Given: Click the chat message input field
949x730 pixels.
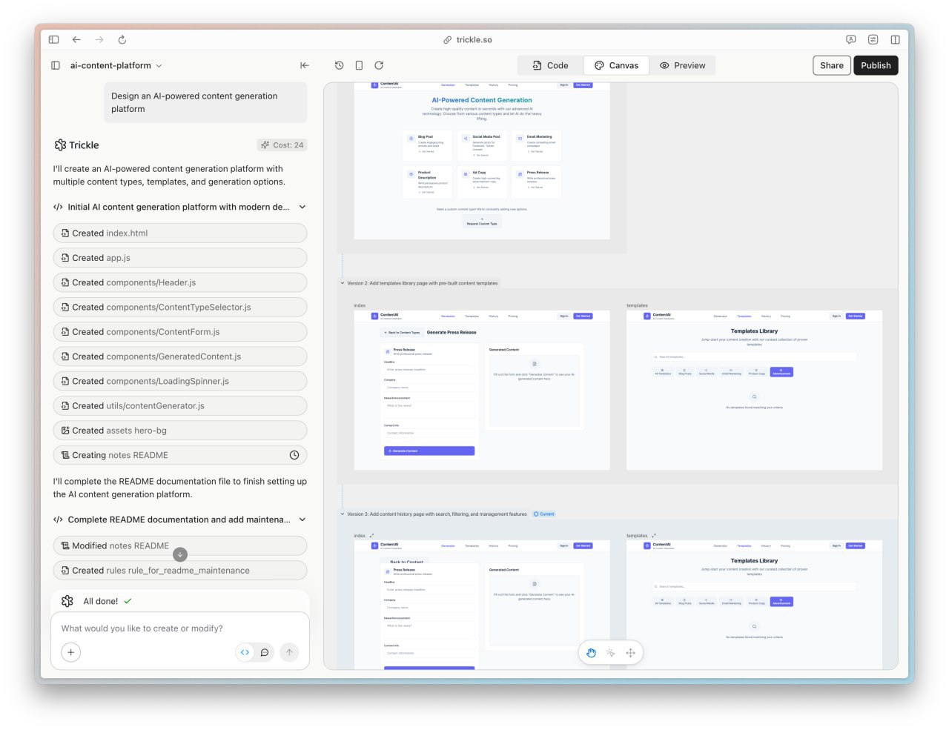Looking at the screenshot, I should click(179, 628).
